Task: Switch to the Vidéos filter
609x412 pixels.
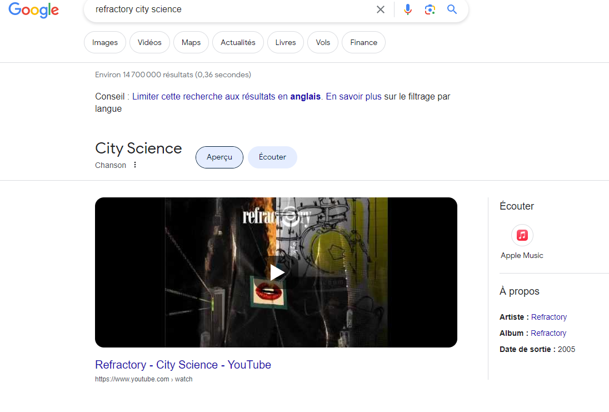Action: tap(149, 43)
